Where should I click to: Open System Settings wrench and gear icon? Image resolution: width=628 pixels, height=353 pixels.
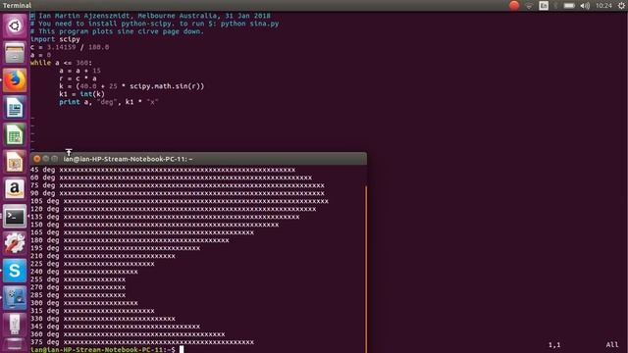point(15,243)
